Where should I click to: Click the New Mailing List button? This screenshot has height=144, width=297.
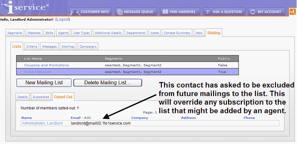coord(44,83)
